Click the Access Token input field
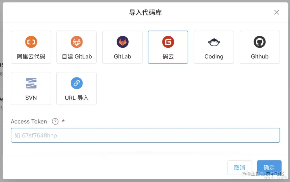290x182 pixels. (x=145, y=135)
